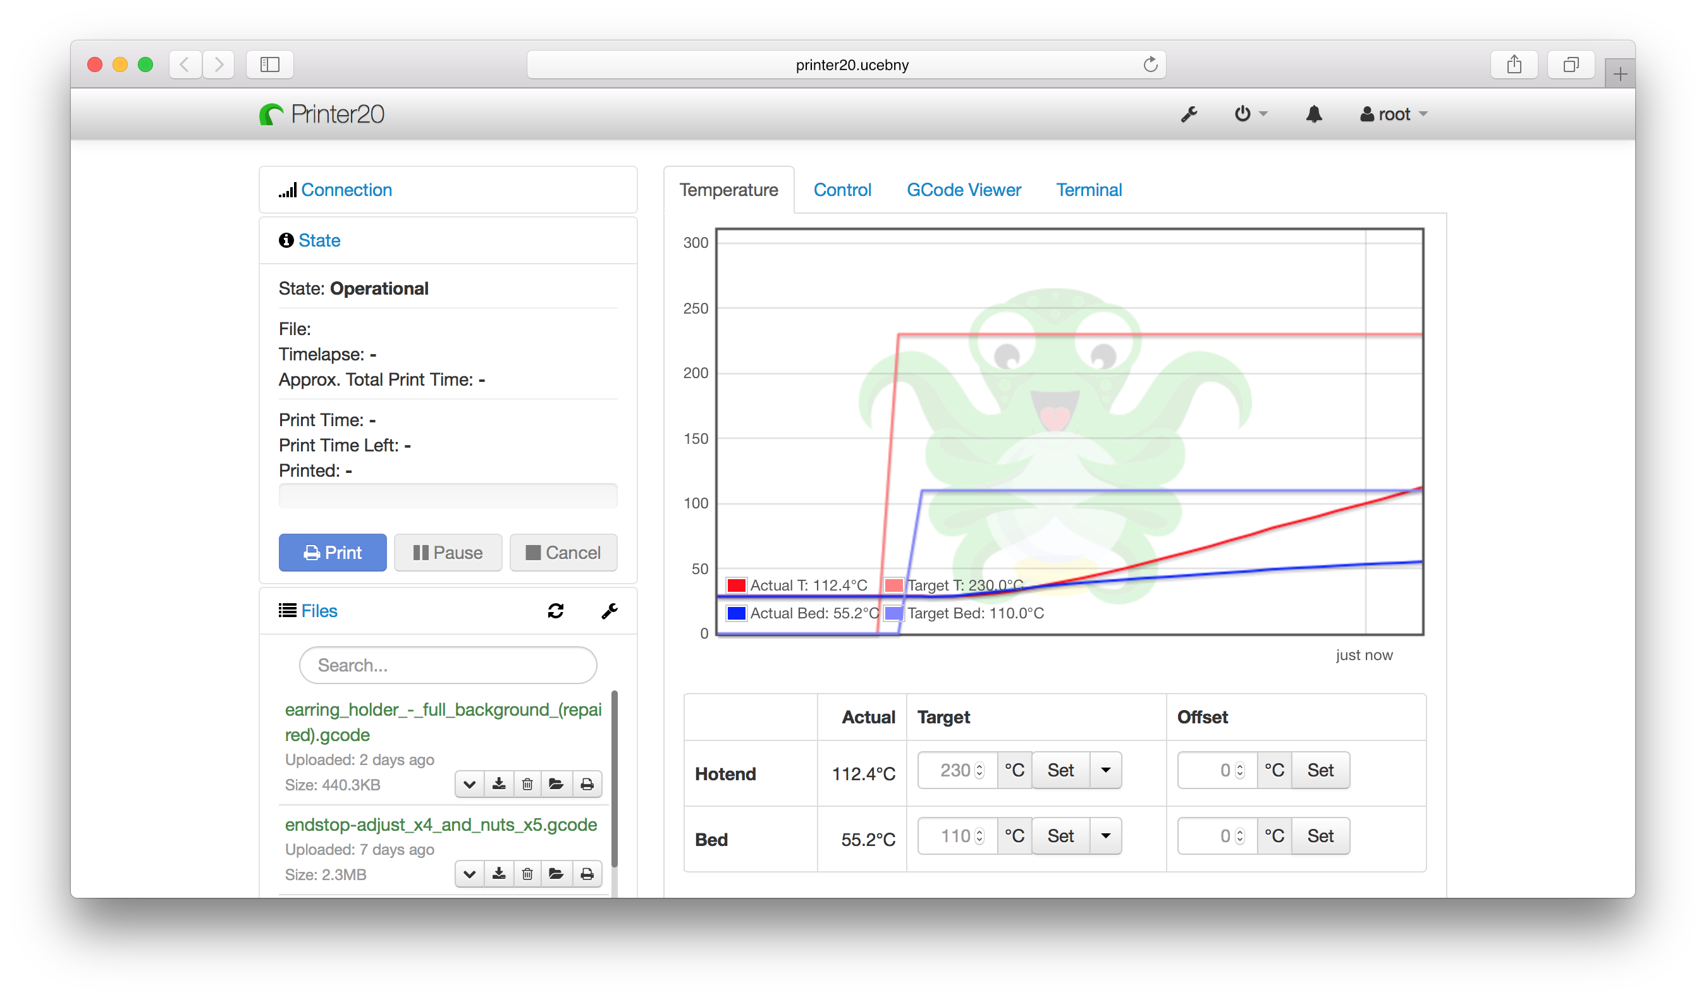Screen dimensions: 1706x999
Task: Open Hotend target temperature presets dropdown
Action: point(1105,769)
